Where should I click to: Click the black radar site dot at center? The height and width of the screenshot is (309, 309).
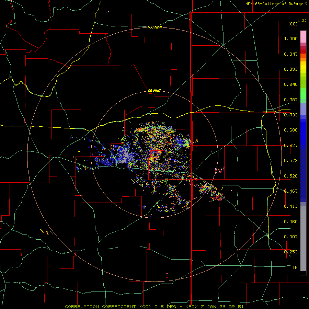(x=155, y=154)
